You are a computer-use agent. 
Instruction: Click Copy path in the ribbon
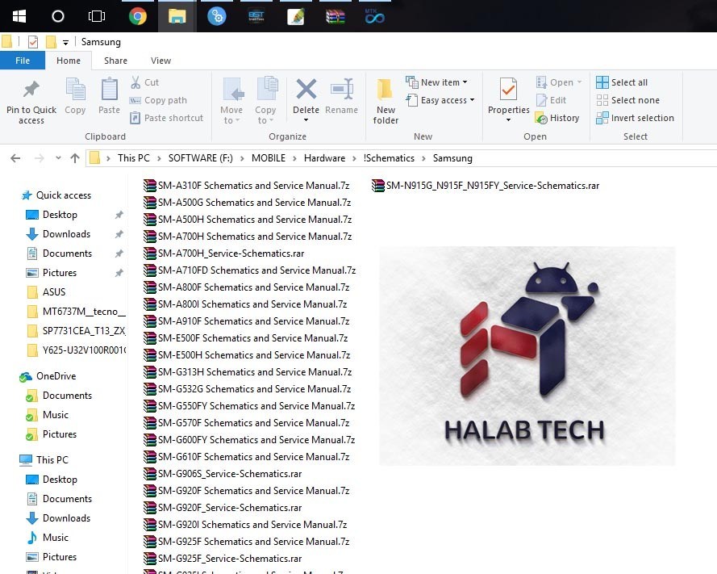(x=158, y=100)
